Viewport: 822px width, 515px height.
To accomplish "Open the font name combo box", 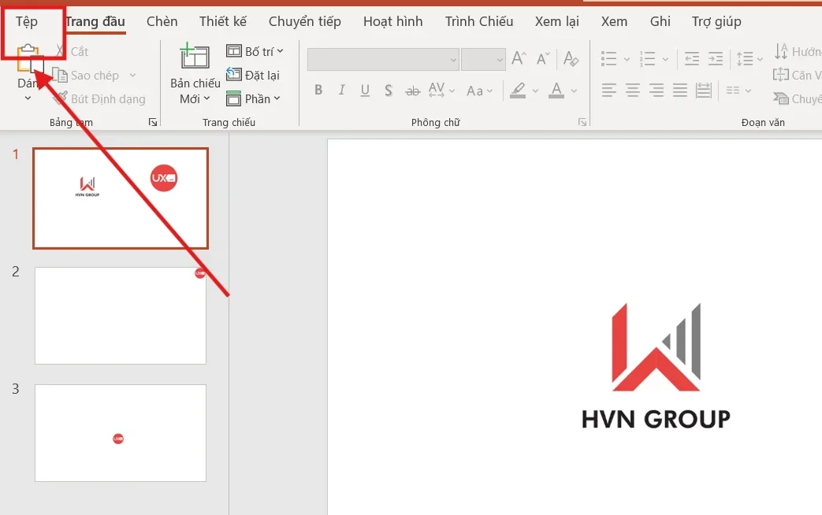I will [x=383, y=60].
